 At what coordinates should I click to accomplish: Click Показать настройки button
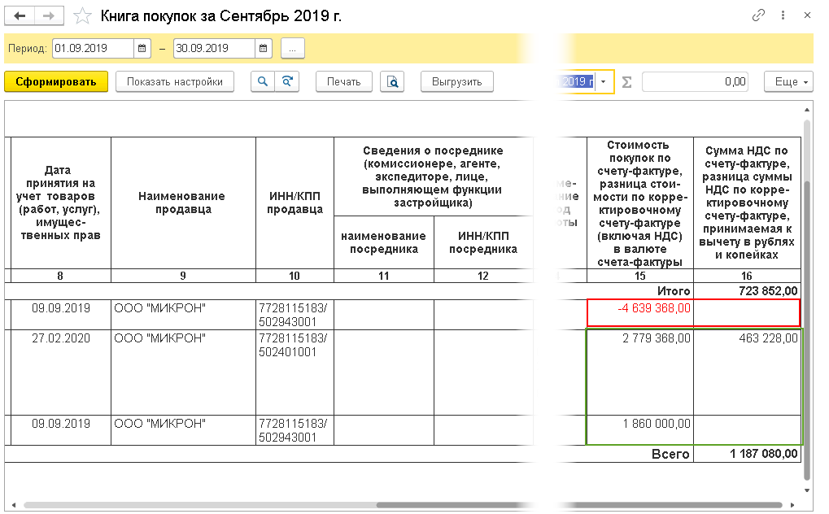[175, 82]
